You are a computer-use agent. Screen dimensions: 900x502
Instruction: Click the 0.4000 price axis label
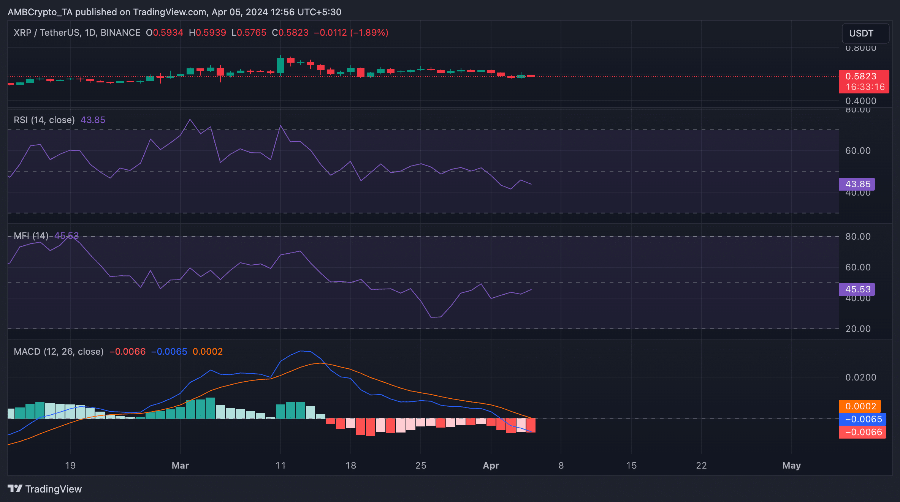tap(861, 101)
